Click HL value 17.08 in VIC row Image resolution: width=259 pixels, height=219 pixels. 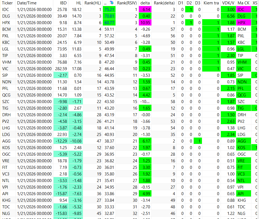[x=77, y=69]
